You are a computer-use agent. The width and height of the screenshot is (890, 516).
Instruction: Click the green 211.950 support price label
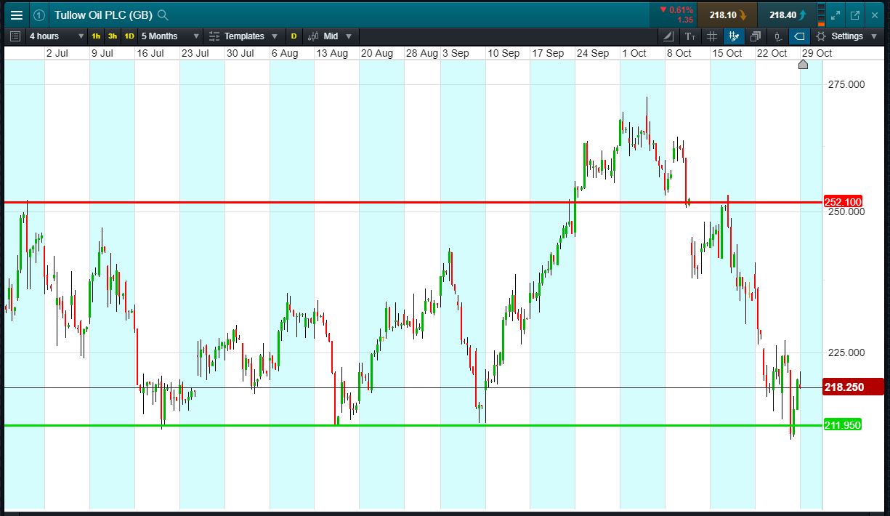pos(843,425)
